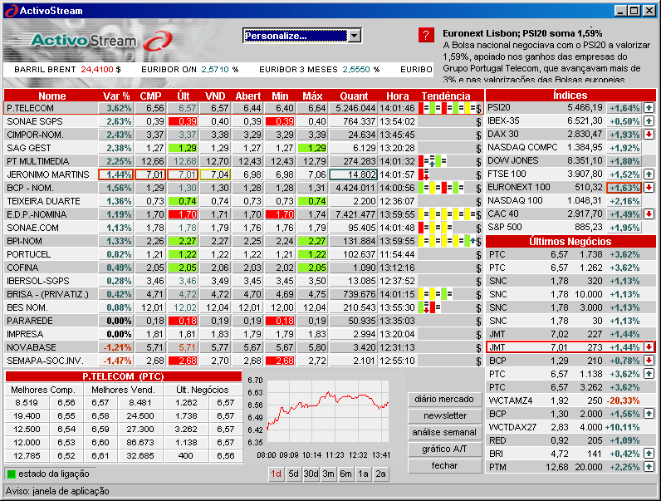This screenshot has width=661, height=501.
Task: Open the Personalize dropdown arrow
Action: (x=355, y=36)
